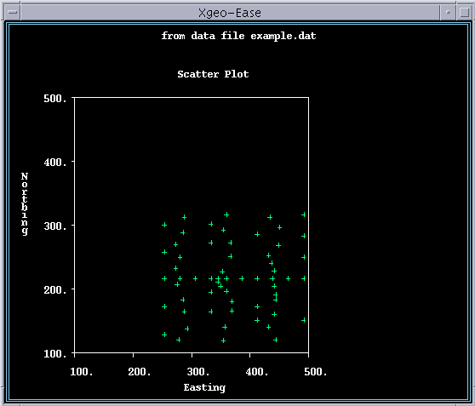Viewport: 475px width, 406px height.
Task: Click the 400. tick label on Northing axis
Action: tap(54, 163)
